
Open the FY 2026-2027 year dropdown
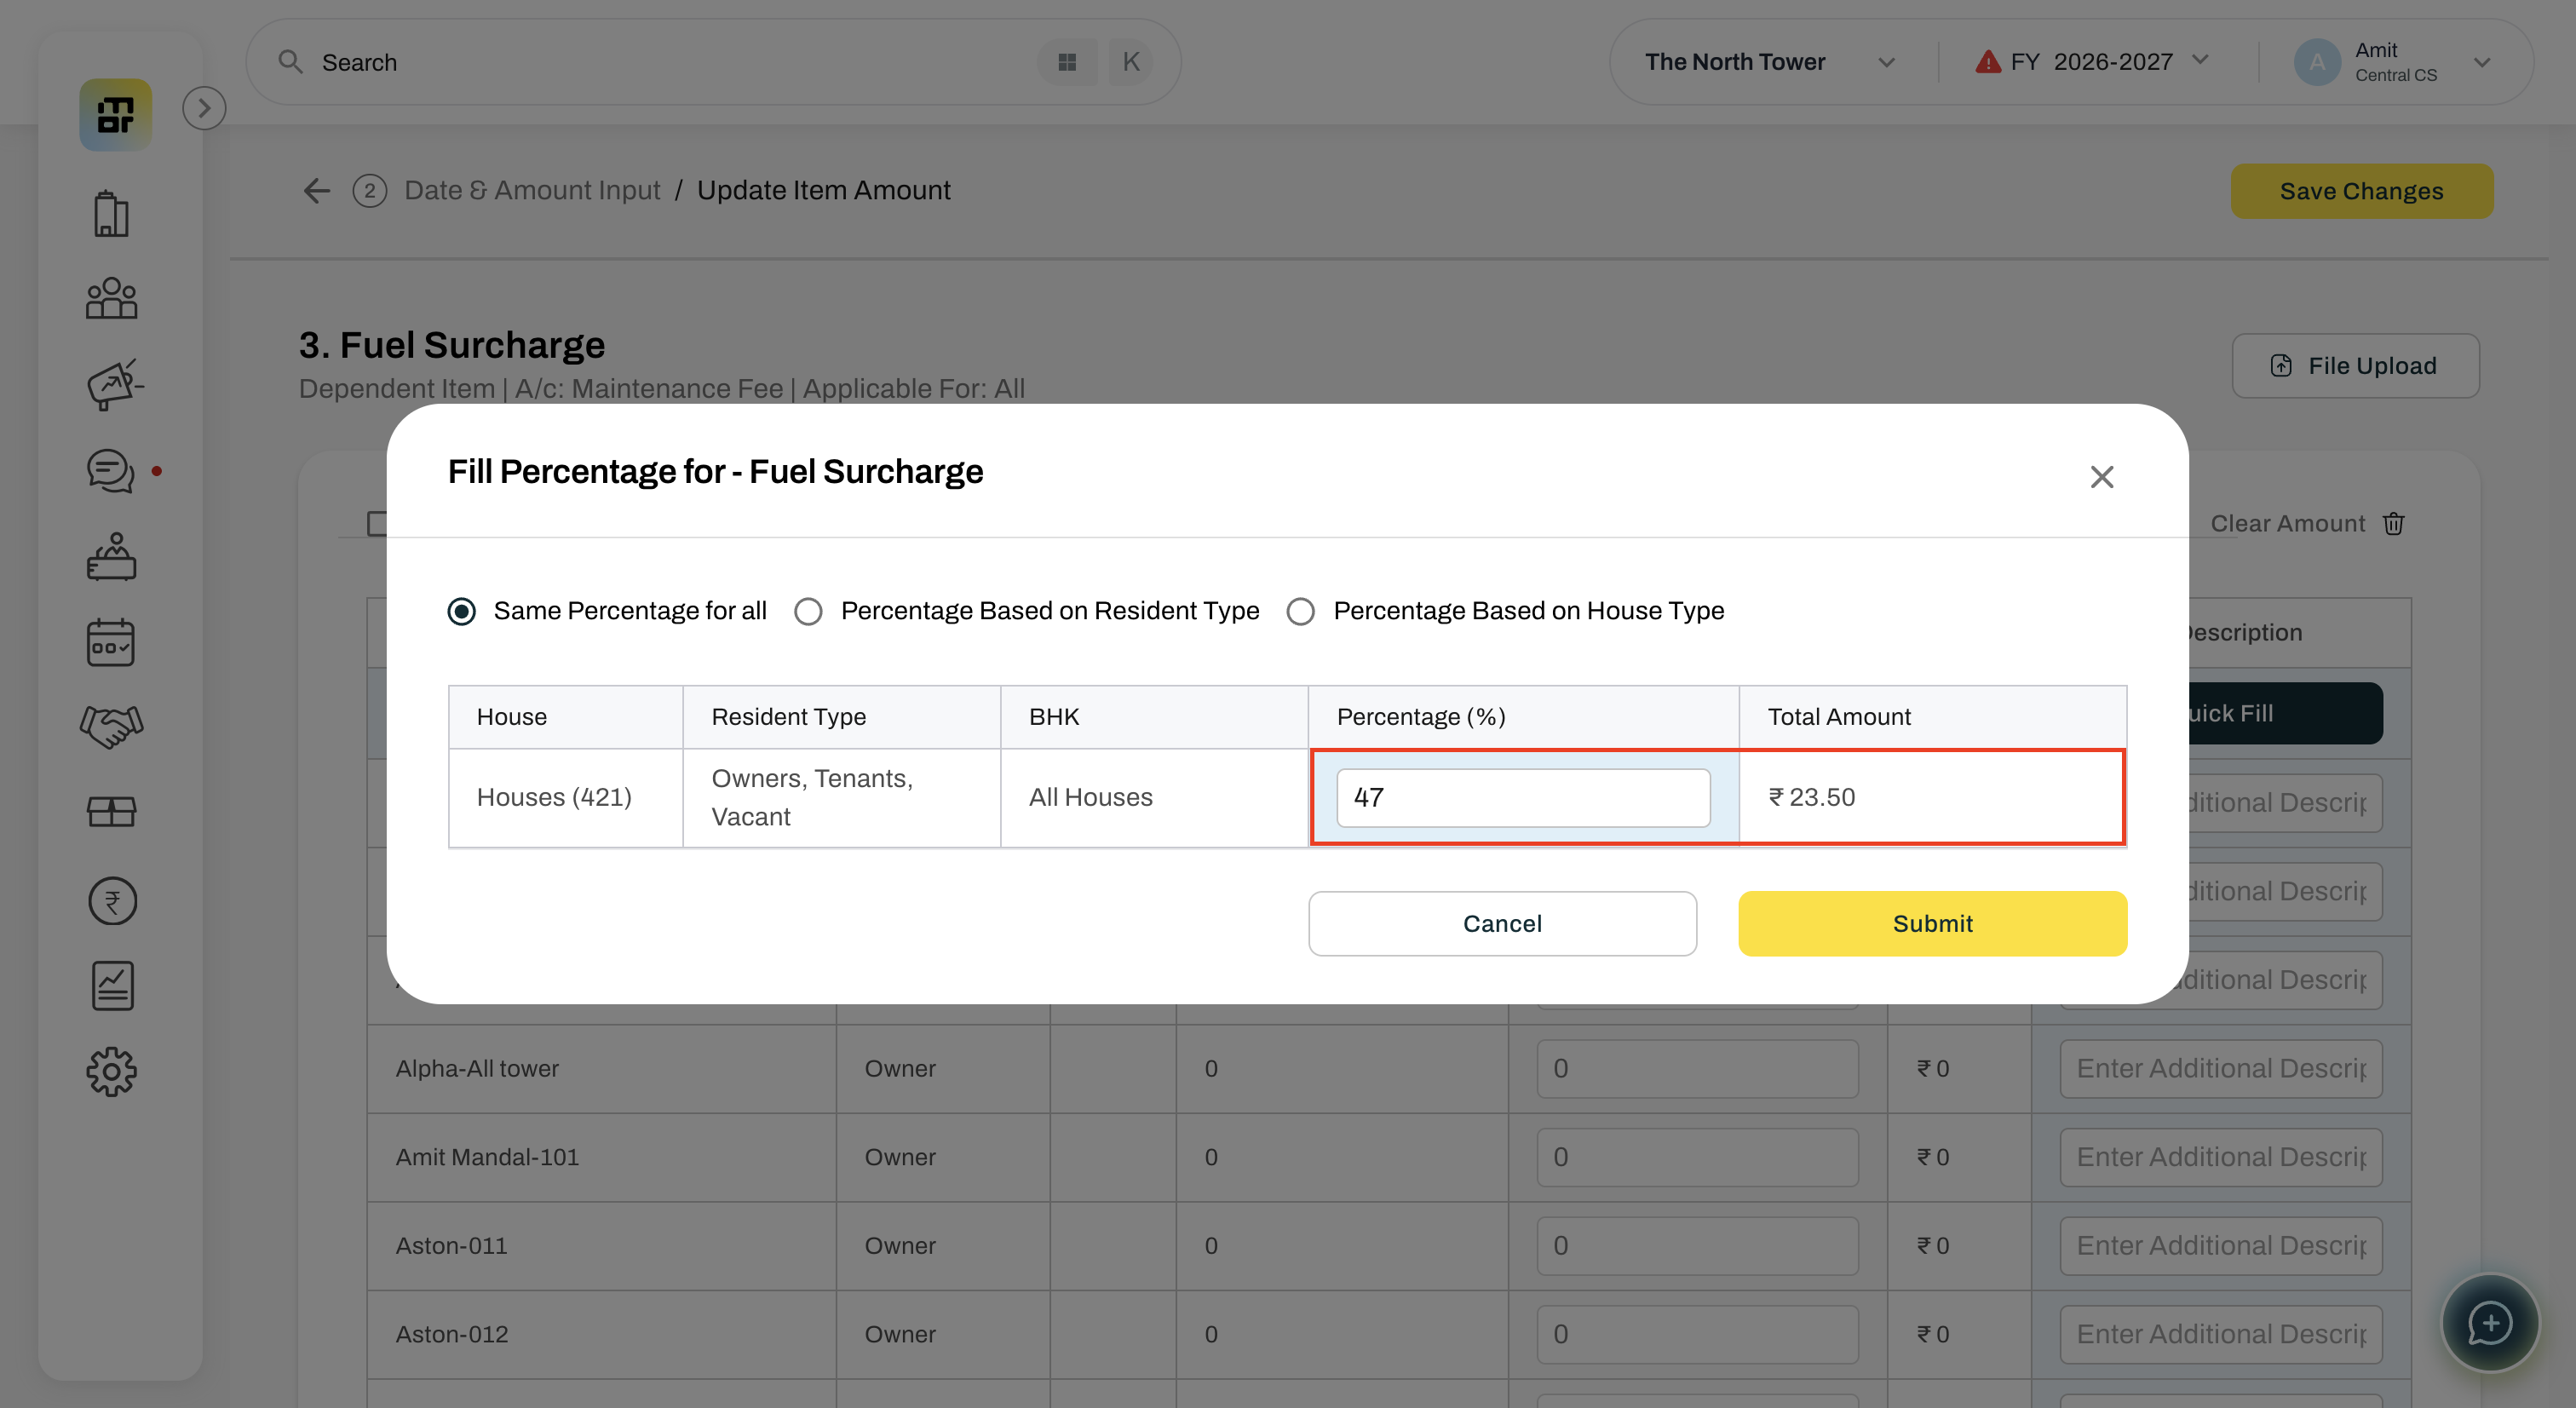(x=2091, y=62)
